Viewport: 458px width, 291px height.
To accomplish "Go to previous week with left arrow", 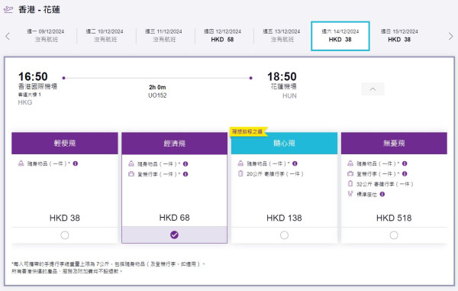I will (8, 36).
